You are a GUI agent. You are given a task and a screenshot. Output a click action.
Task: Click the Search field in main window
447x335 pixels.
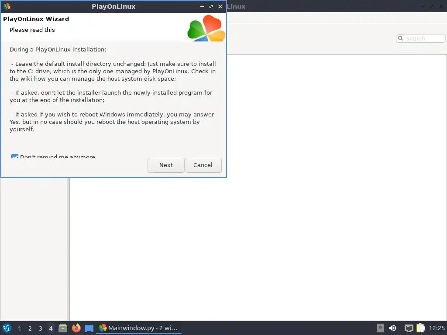tap(420, 38)
